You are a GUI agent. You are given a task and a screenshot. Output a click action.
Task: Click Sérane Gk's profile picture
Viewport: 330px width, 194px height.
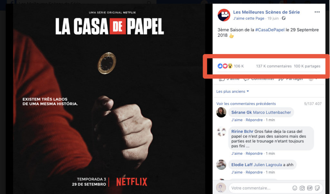coord(221,113)
